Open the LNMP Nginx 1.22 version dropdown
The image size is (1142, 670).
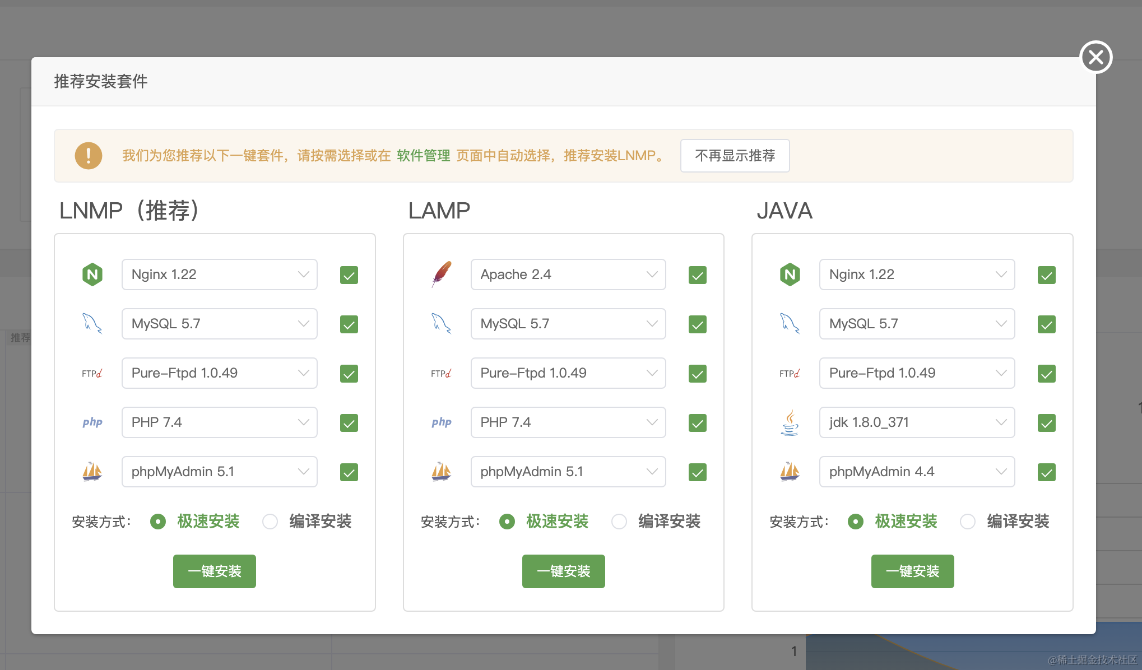click(219, 274)
